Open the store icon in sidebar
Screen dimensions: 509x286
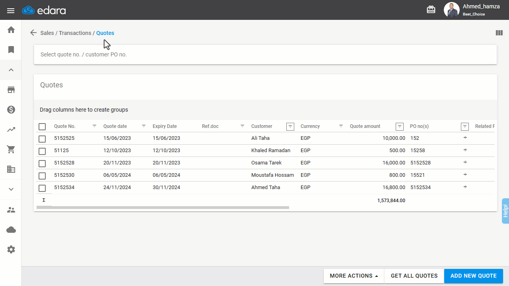point(11,90)
